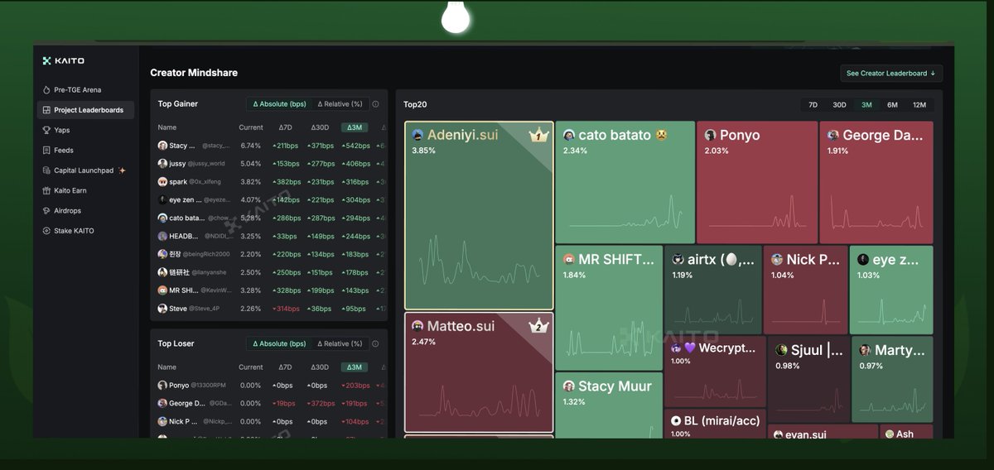Switch Top20 timeframe to 30D

point(839,105)
